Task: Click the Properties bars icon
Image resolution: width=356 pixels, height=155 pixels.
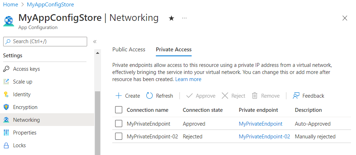Action: pos(6,133)
